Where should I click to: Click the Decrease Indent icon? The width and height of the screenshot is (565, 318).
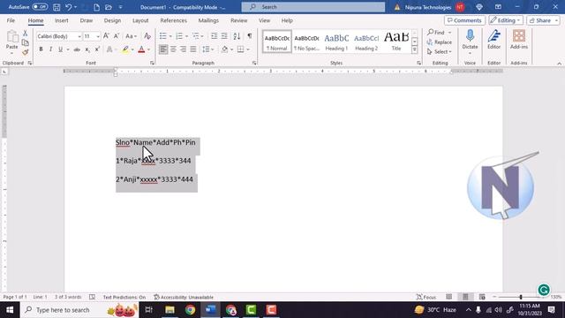214,36
